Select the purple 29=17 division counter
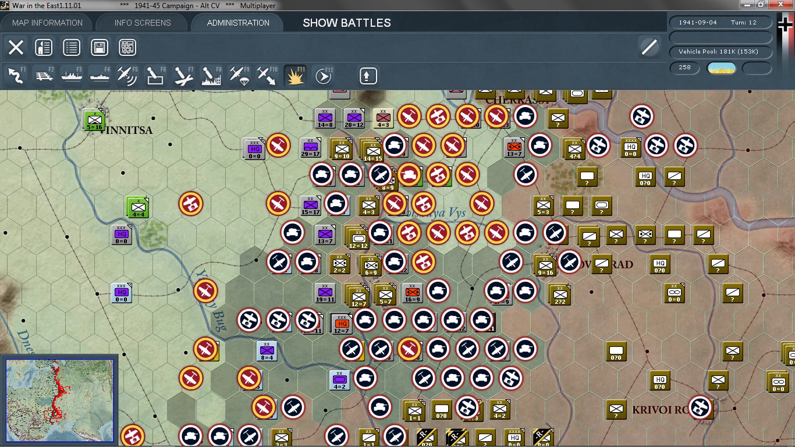This screenshot has width=795, height=447. (x=310, y=148)
